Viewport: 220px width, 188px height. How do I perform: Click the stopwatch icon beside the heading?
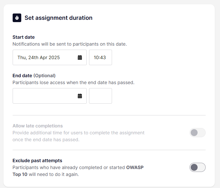[x=17, y=18]
